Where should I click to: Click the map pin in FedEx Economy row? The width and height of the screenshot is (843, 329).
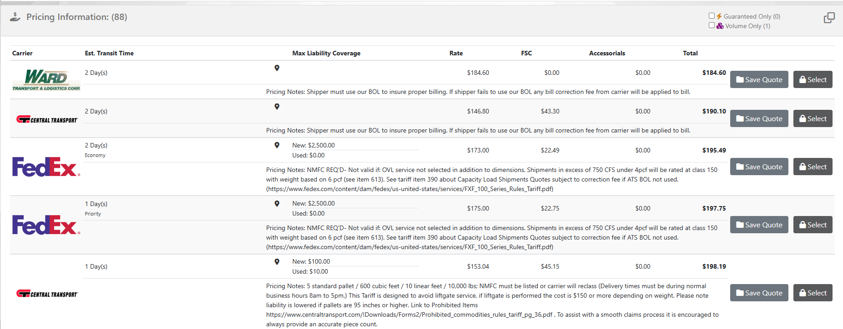tap(277, 145)
